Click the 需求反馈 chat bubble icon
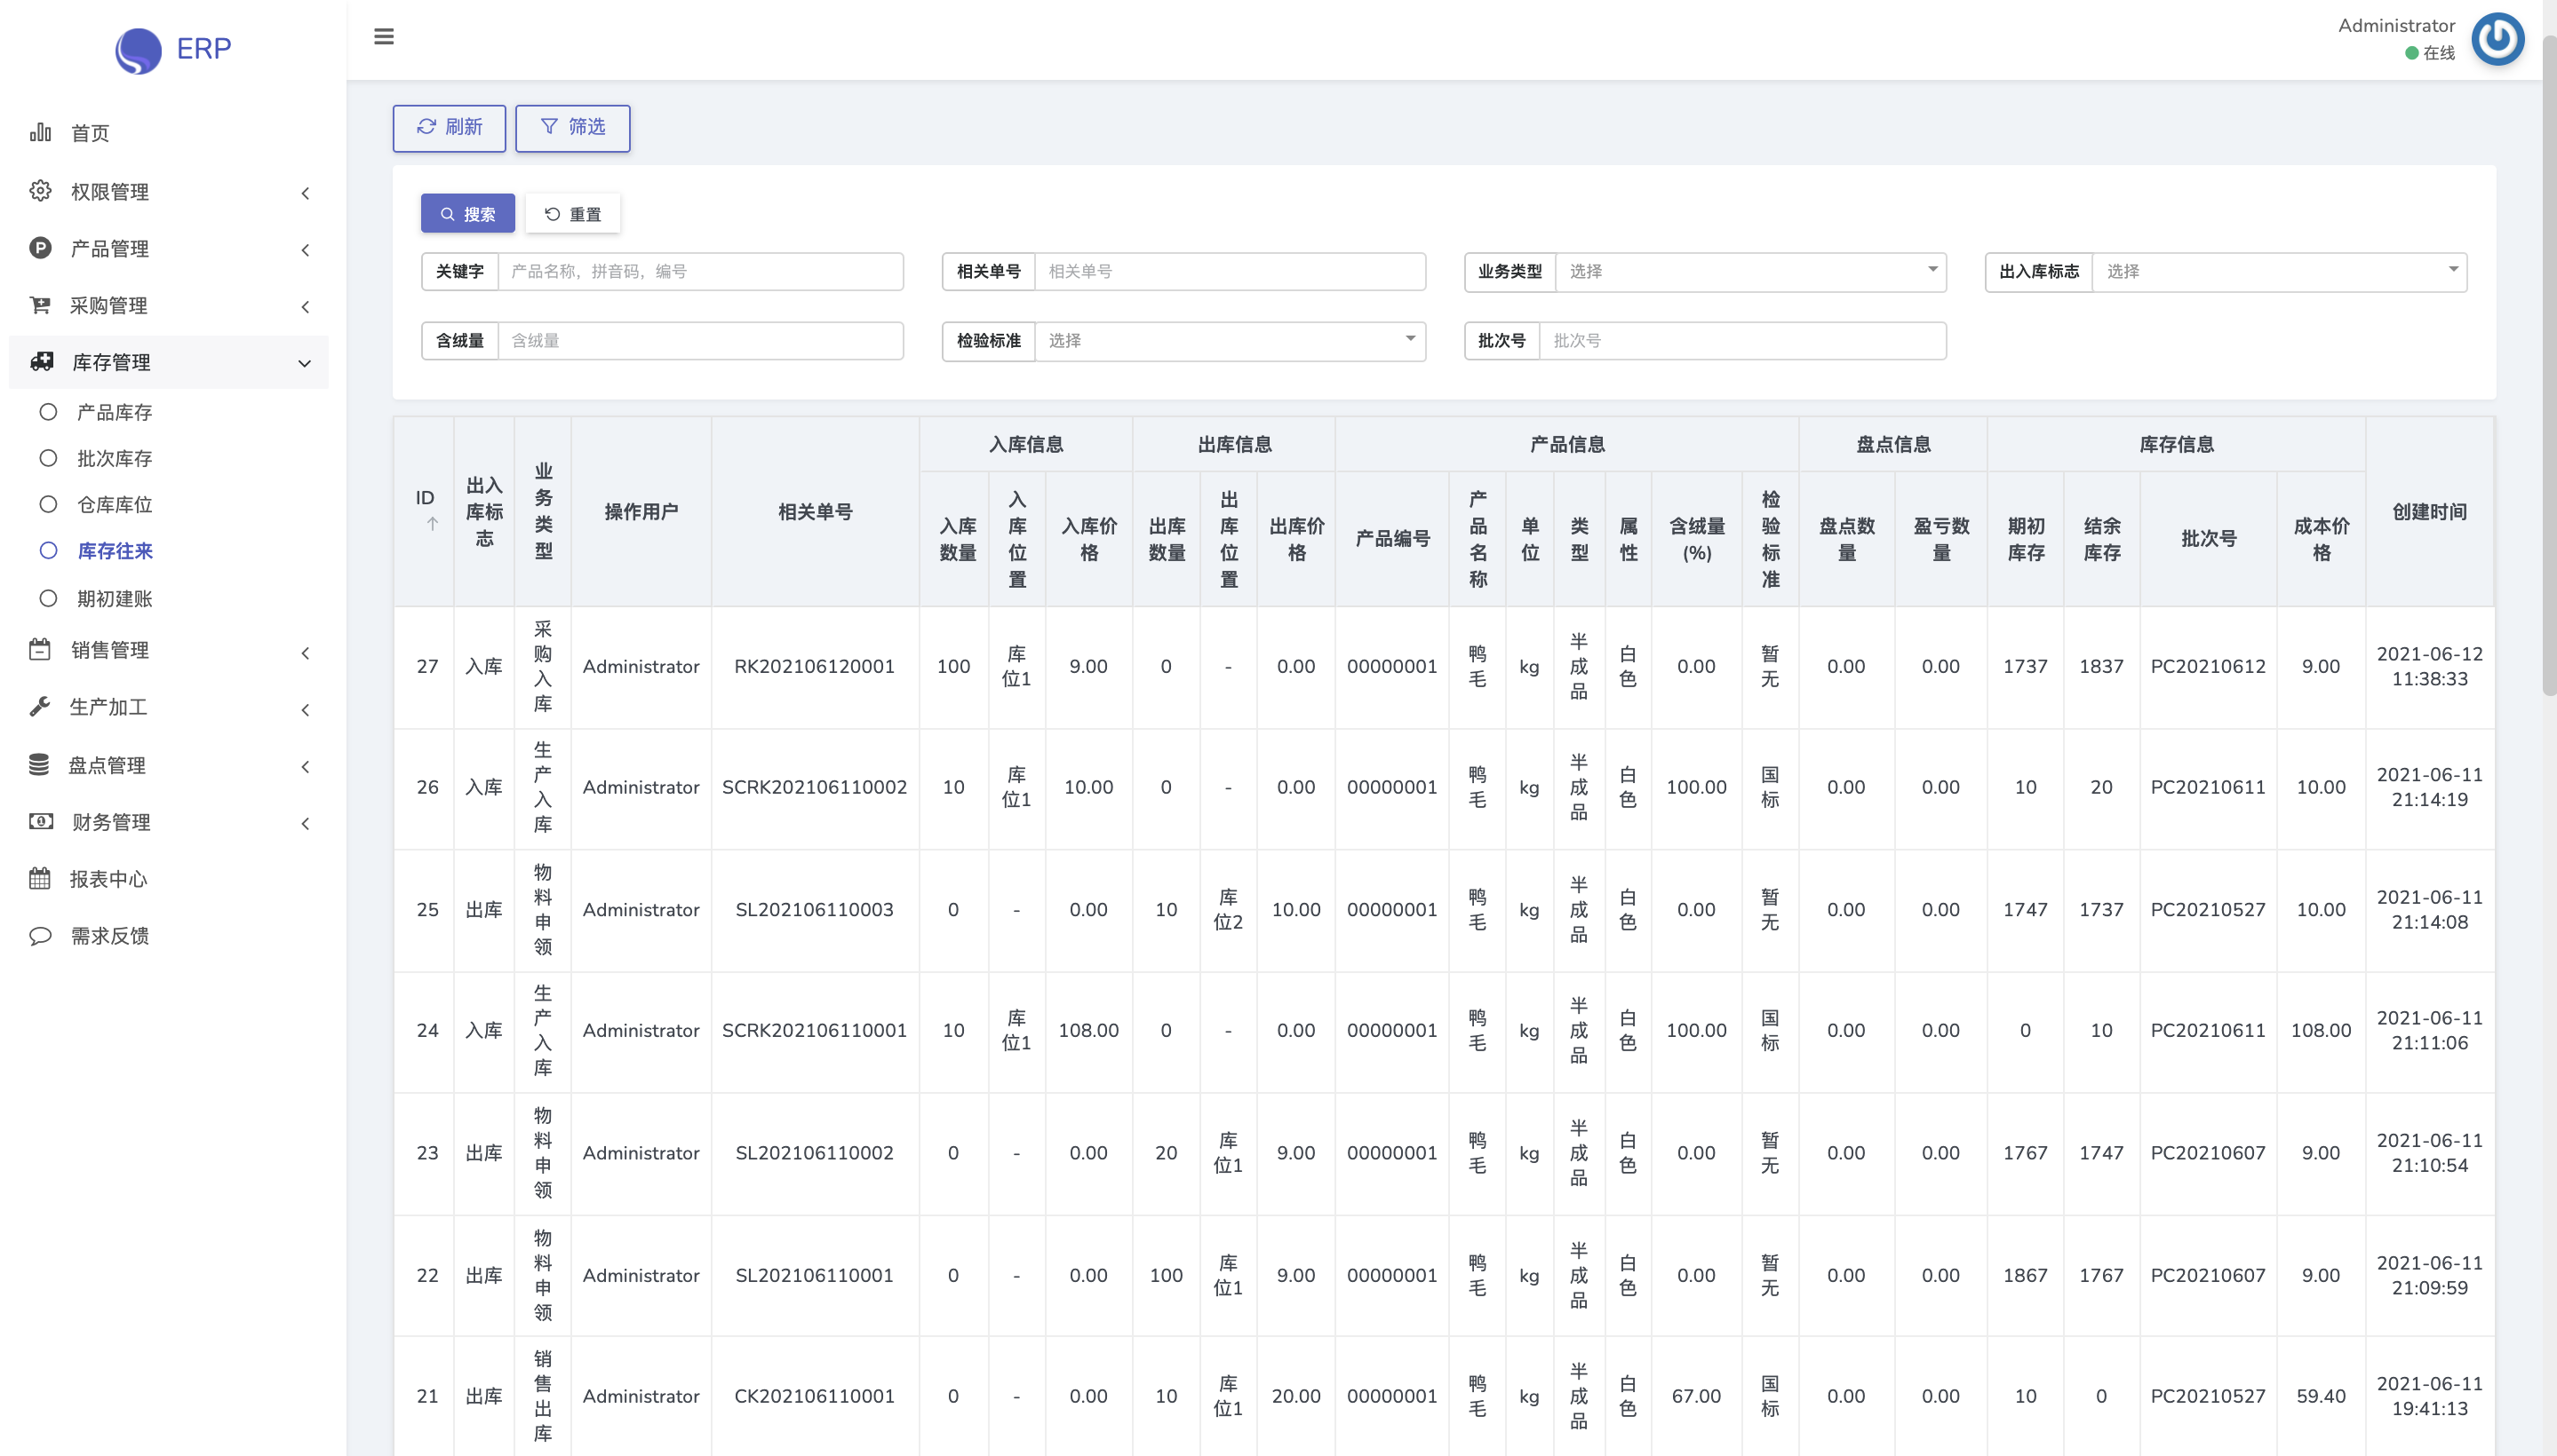2557x1456 pixels. click(x=40, y=936)
